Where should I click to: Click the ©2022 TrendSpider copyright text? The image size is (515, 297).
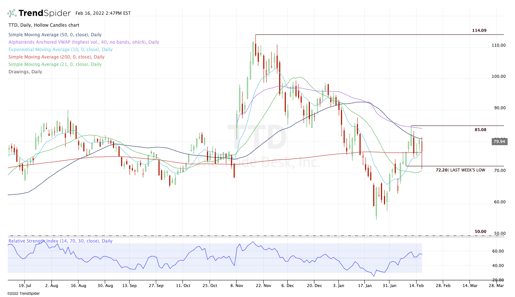point(23,294)
